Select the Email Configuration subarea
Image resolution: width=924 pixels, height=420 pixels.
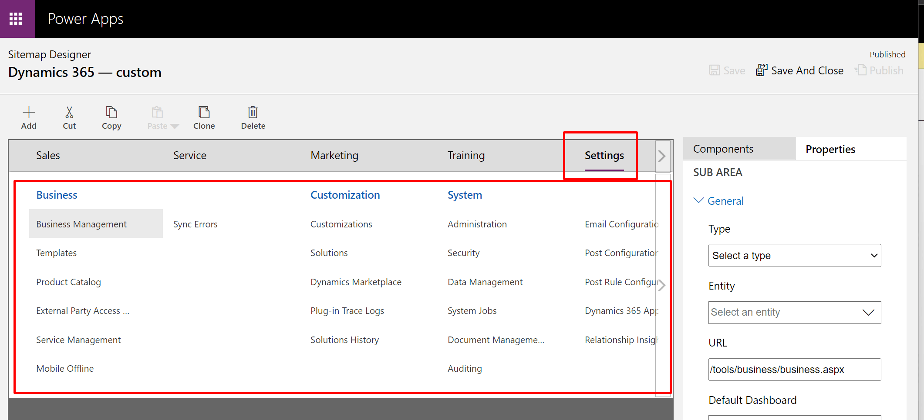click(x=621, y=224)
